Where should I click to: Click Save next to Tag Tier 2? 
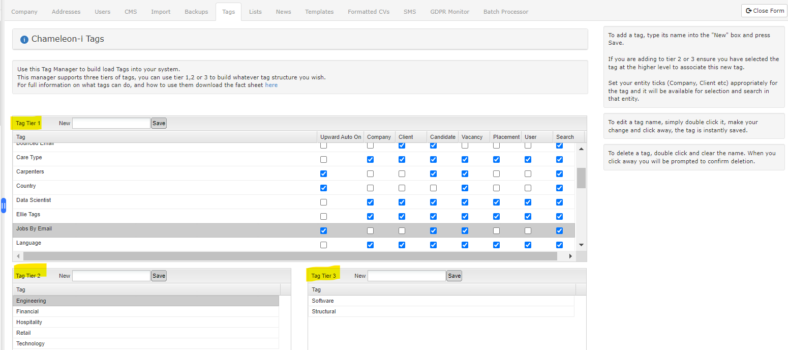click(x=159, y=276)
